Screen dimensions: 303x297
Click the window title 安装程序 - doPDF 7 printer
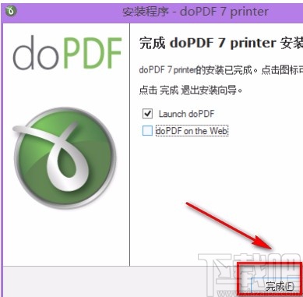pyautogui.click(x=196, y=12)
